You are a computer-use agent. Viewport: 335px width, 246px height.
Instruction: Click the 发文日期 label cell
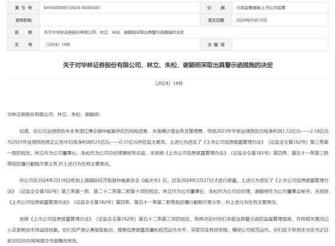point(216,20)
